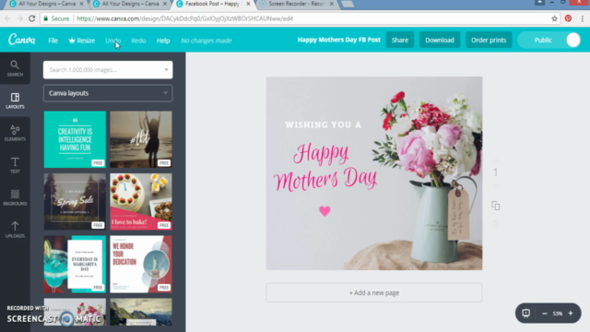Select Wishing You A text on canvas
This screenshot has height=332, width=590.
(x=324, y=125)
